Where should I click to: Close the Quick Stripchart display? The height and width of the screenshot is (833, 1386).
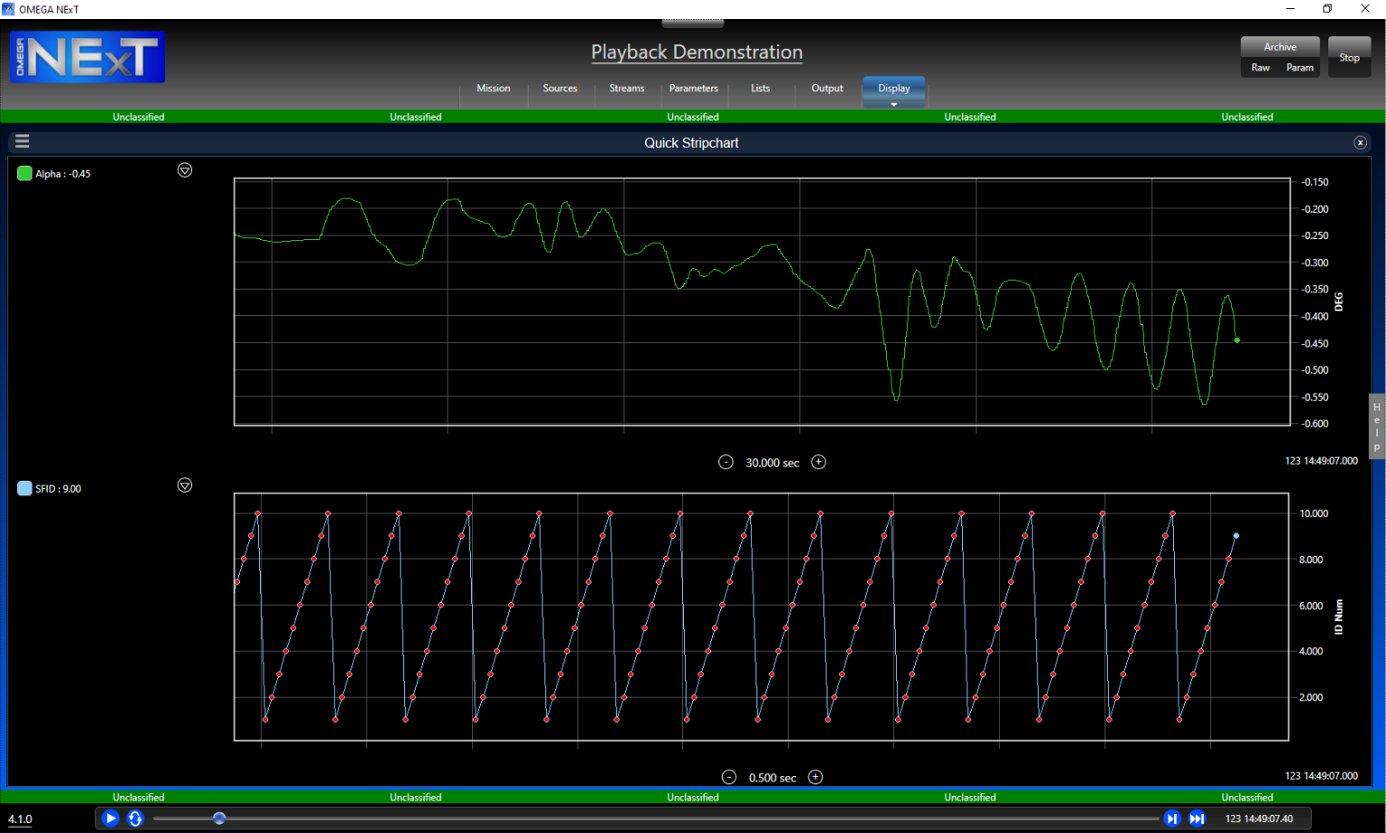pyautogui.click(x=1360, y=142)
